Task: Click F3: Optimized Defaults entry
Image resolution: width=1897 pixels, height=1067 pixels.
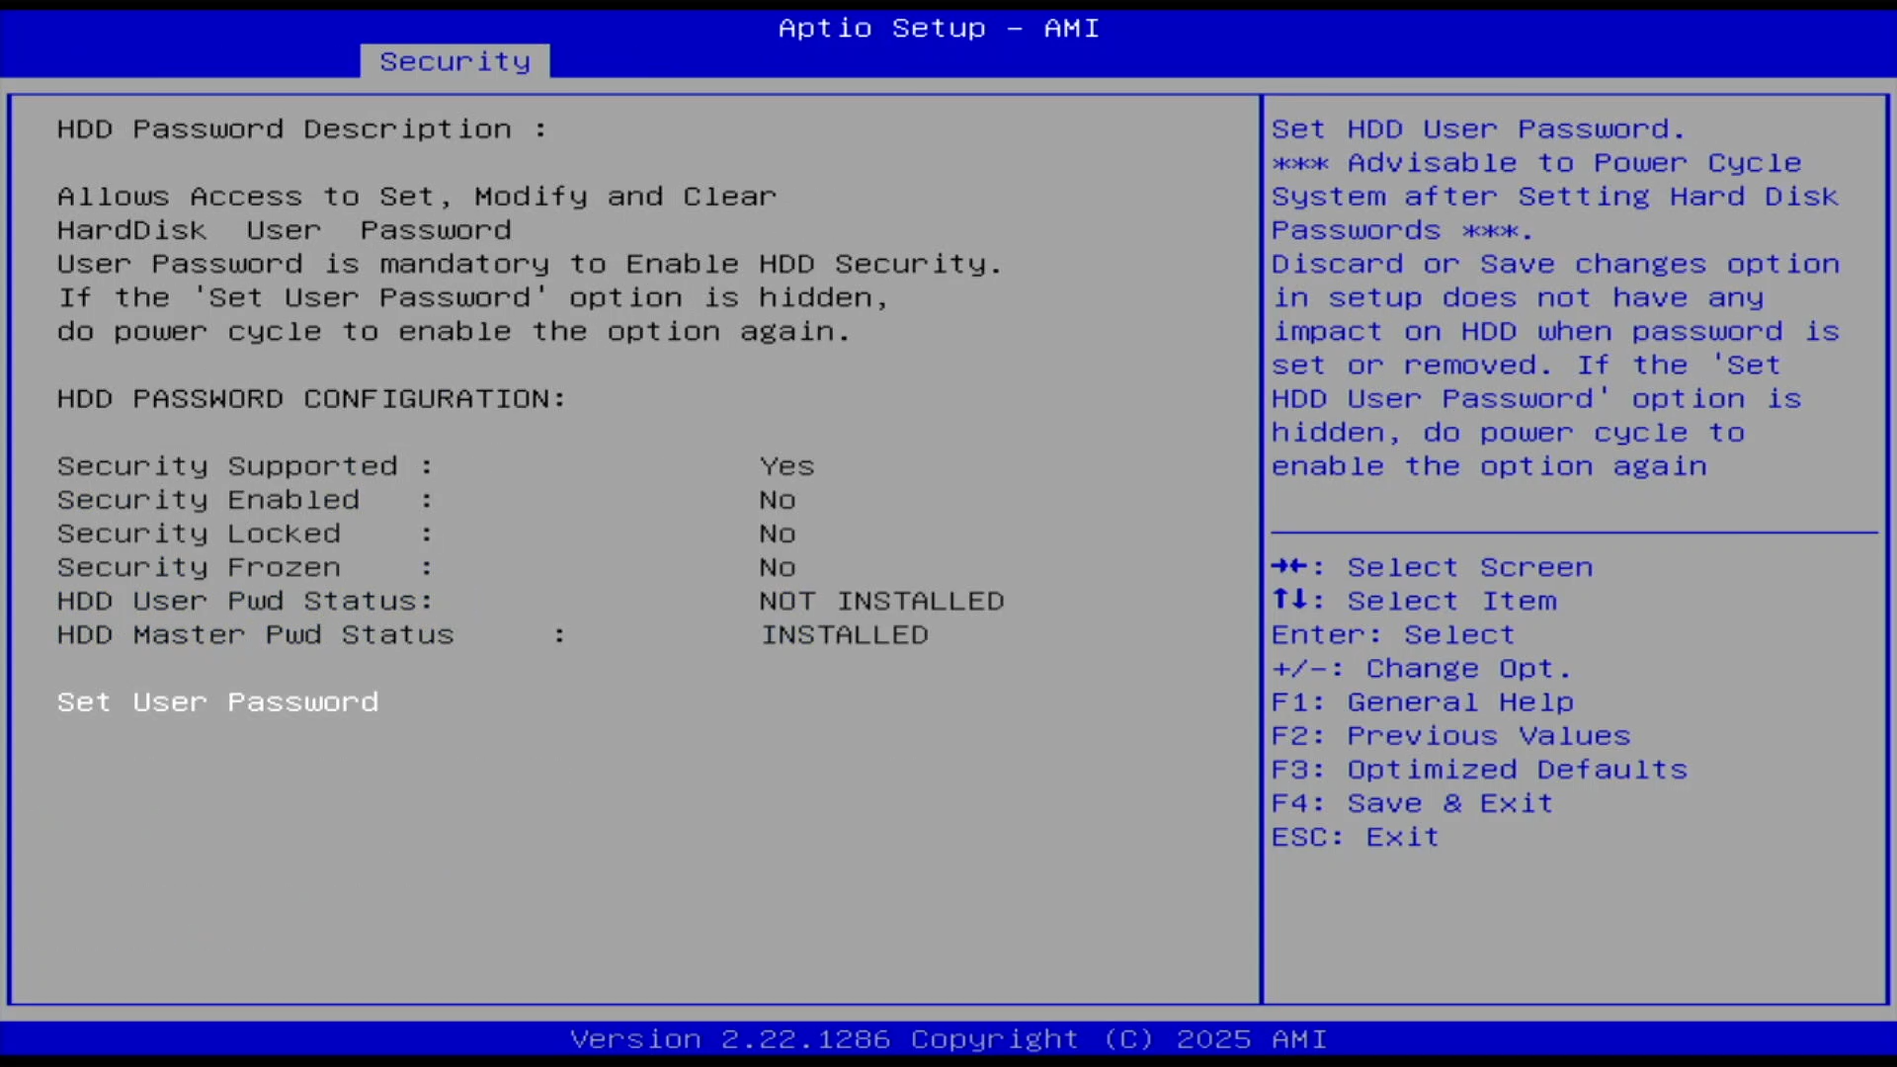Action: [x=1478, y=770]
